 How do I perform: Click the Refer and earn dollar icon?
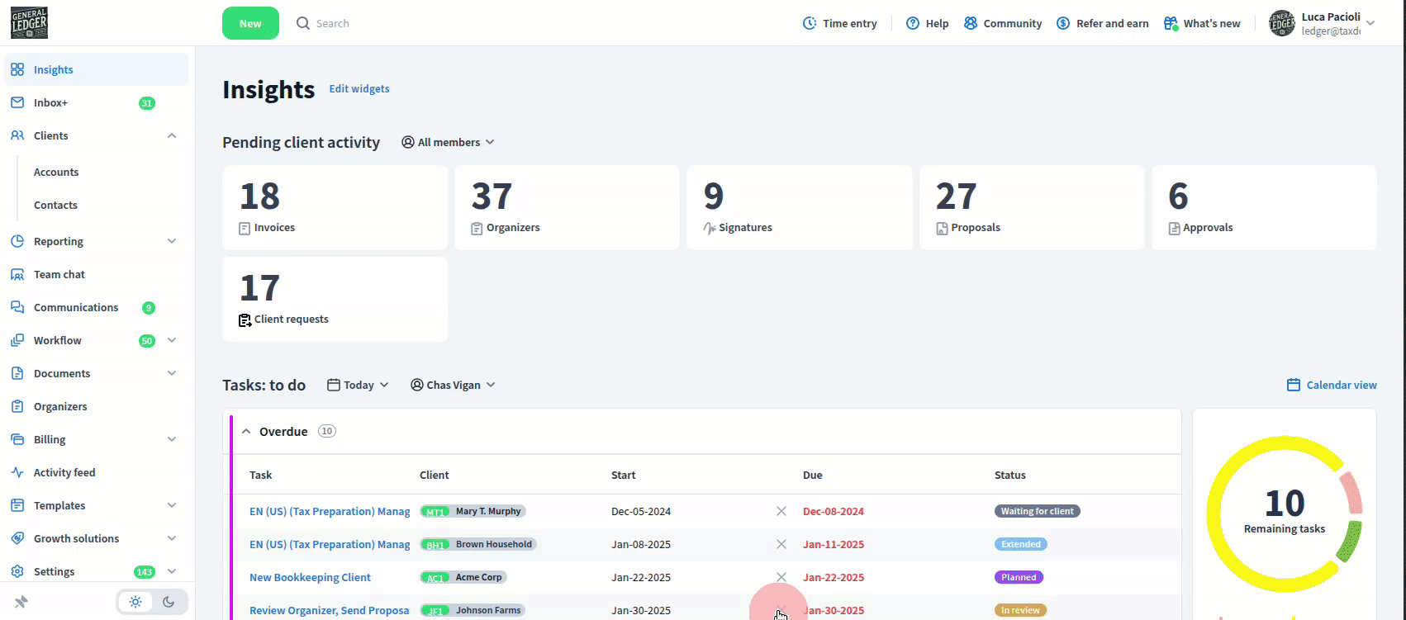tap(1063, 23)
